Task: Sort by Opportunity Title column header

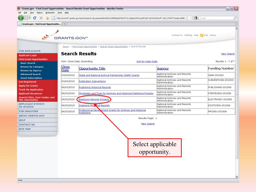Action: coord(92,68)
